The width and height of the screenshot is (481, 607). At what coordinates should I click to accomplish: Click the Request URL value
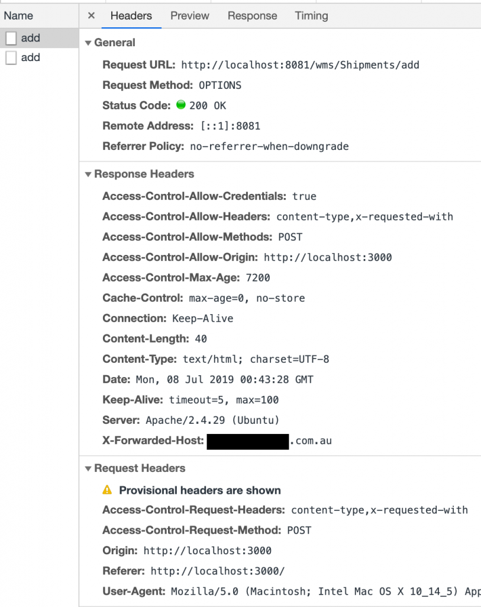[x=300, y=65]
